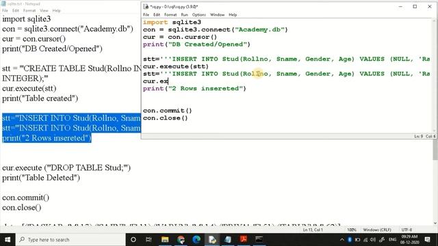
Task: Click 'print("Table Deleted")' in Notepad
Action: pyautogui.click(x=41, y=178)
